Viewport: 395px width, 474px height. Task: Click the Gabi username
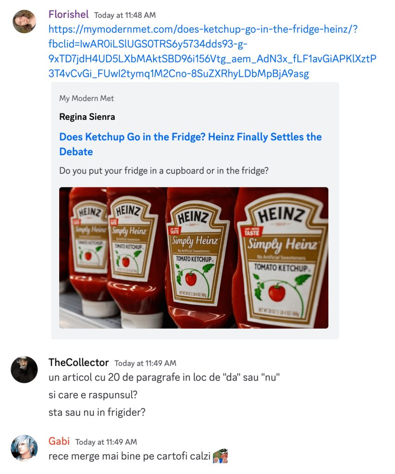point(59,441)
